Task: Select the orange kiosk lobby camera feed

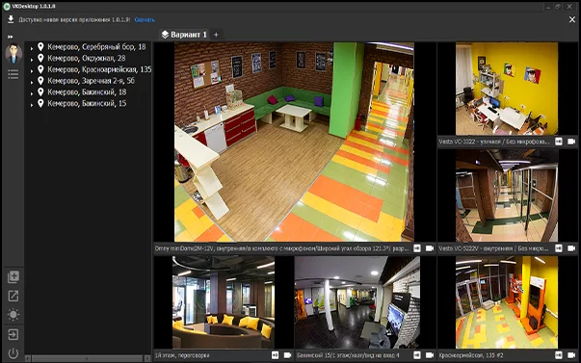Action: 507,302
